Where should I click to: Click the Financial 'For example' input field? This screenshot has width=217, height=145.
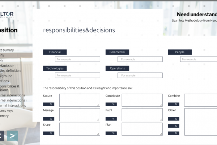pos(77,59)
